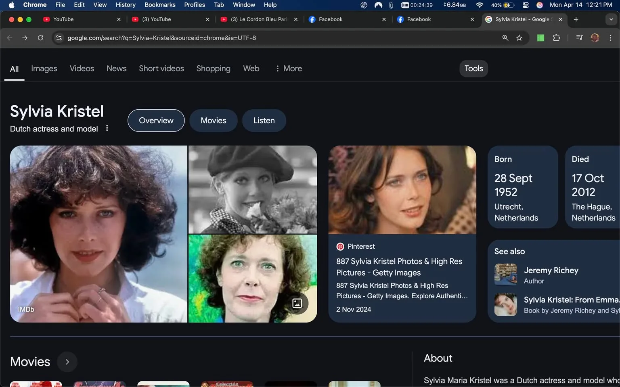Image resolution: width=620 pixels, height=387 pixels.
Task: Open a new tab with the plus button
Action: (576, 19)
